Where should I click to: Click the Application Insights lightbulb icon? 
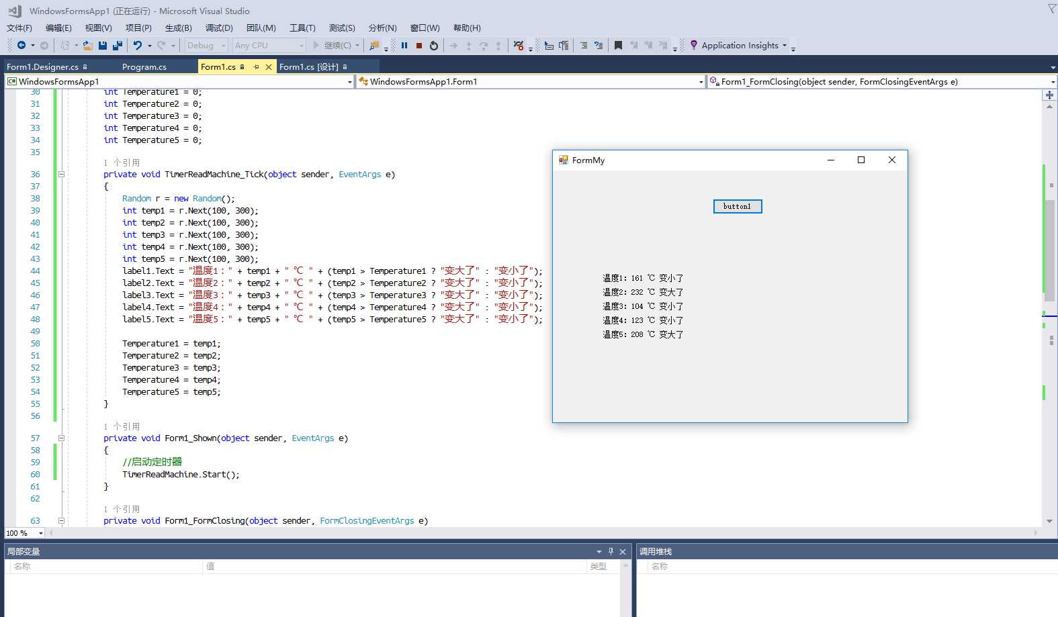pyautogui.click(x=694, y=45)
